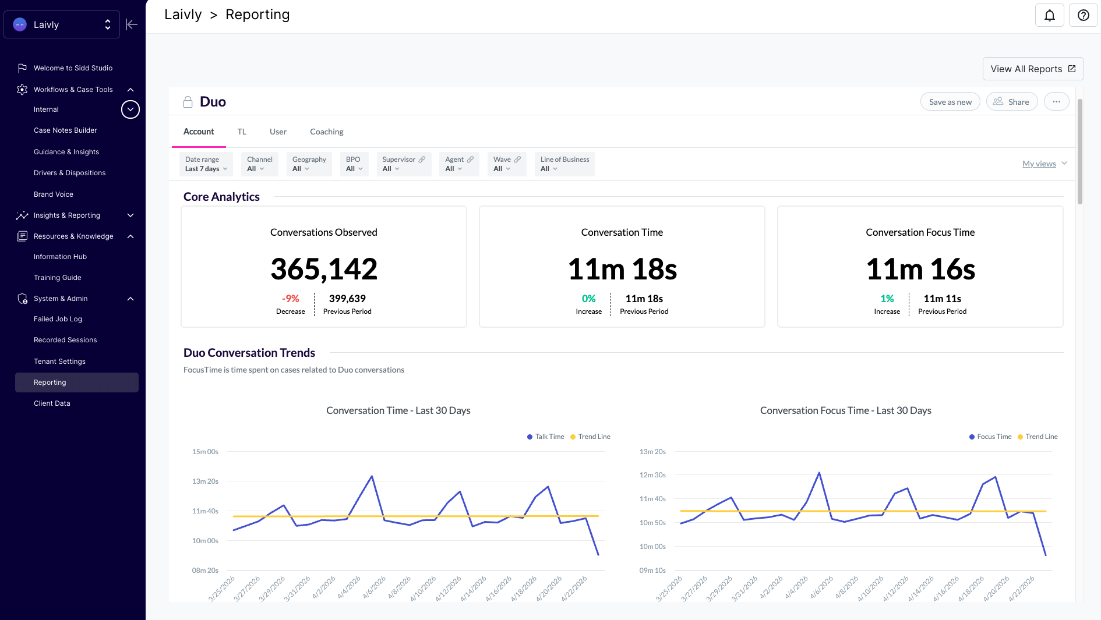Open the three-dots more options menu
The height and width of the screenshot is (620, 1101).
click(1056, 101)
